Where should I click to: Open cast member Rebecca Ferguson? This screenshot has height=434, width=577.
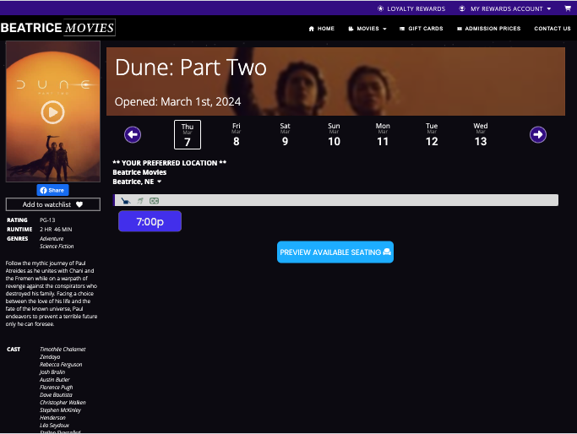coord(61,365)
